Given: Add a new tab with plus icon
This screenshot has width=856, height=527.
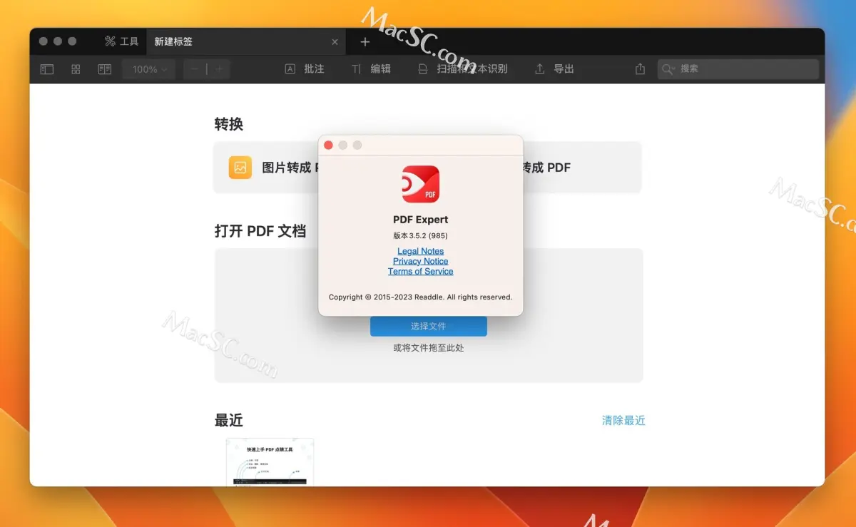Looking at the screenshot, I should (365, 42).
